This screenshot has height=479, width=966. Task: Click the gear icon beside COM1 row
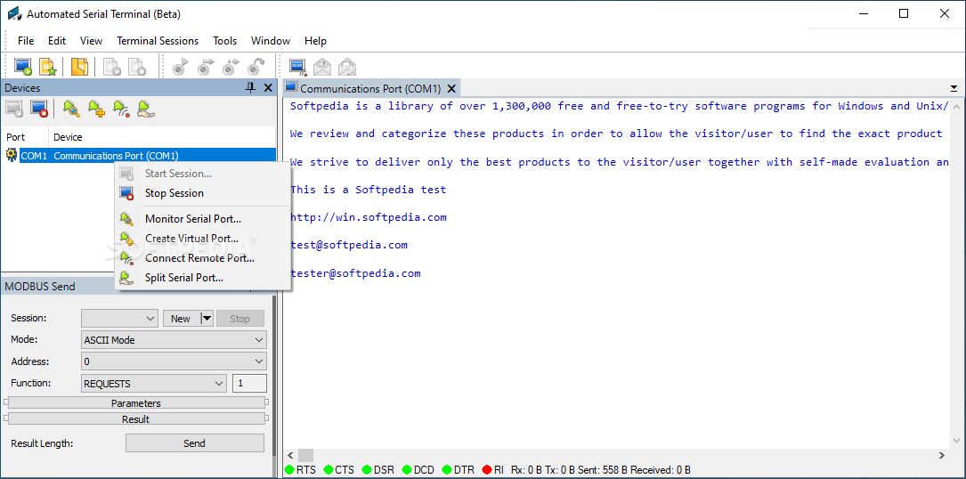click(x=11, y=155)
